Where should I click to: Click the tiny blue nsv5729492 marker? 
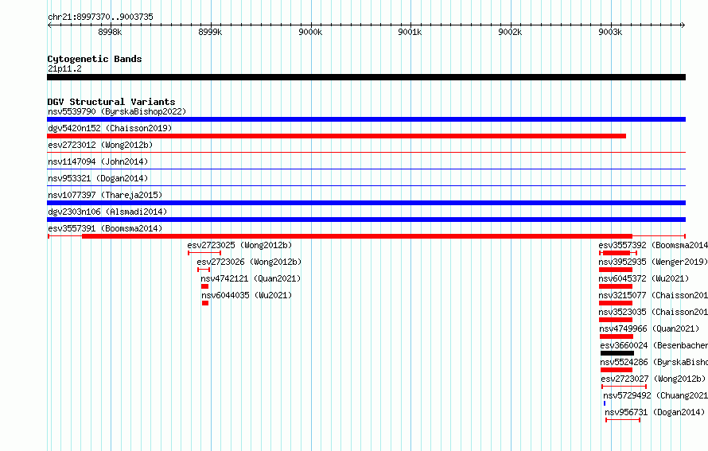coord(605,403)
